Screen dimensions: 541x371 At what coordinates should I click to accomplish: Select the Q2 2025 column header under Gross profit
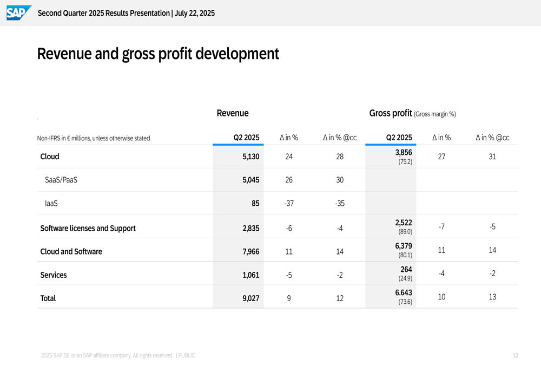pyautogui.click(x=399, y=138)
